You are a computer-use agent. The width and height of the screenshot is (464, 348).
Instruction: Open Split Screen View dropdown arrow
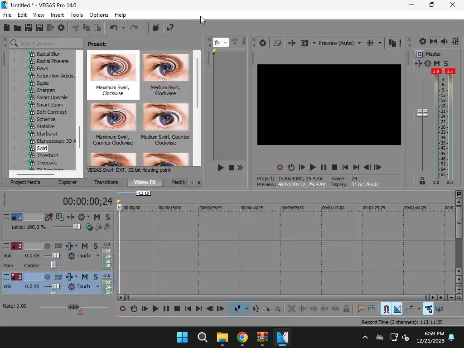pyautogui.click(x=314, y=43)
